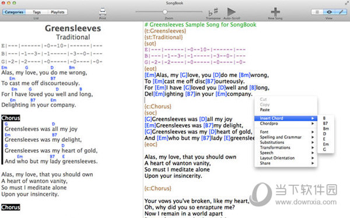350x218 pixels.
Task: Click the {eot} directive in the editor
Action: click(x=150, y=69)
